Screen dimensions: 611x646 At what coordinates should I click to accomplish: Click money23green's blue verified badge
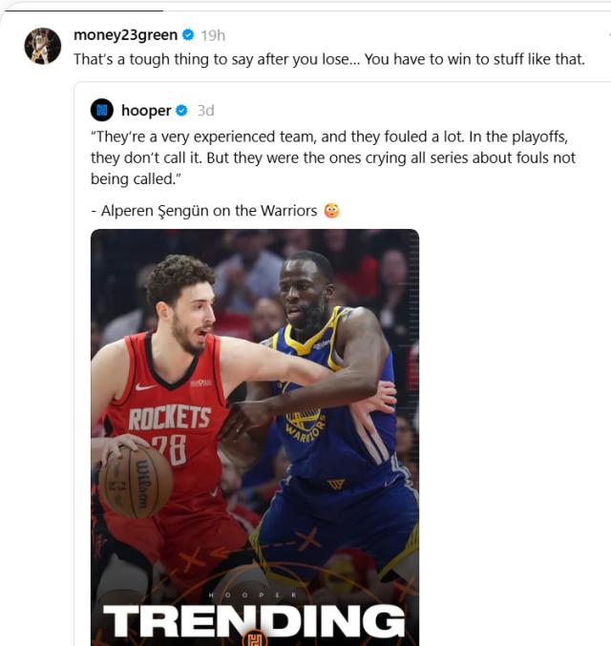click(188, 35)
